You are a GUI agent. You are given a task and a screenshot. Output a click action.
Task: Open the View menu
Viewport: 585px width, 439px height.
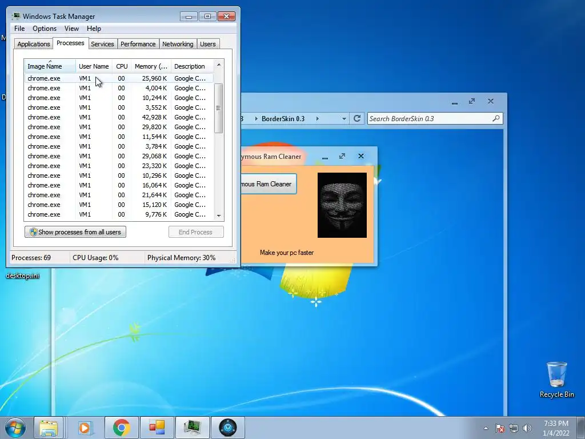(x=71, y=29)
